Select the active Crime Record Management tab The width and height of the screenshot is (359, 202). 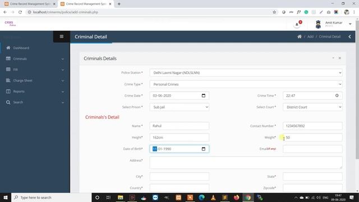86,4
